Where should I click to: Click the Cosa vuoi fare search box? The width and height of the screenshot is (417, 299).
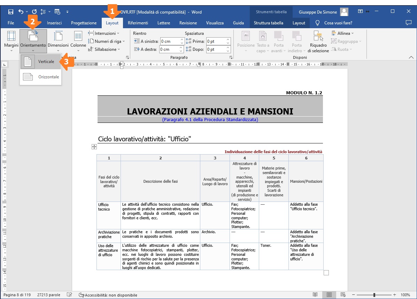point(338,23)
